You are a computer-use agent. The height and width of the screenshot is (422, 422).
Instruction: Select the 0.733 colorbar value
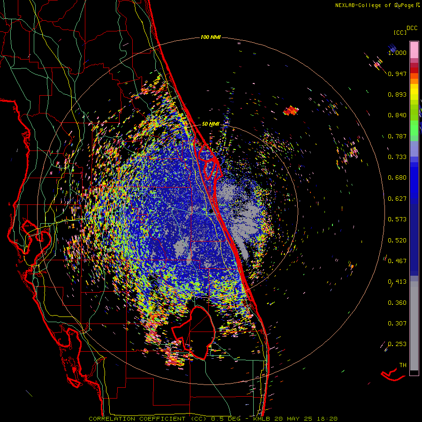point(397,157)
